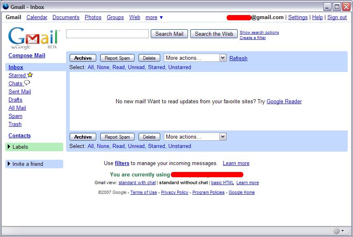353x237 pixels.
Task: Open Terms of Use
Action: 143,192
